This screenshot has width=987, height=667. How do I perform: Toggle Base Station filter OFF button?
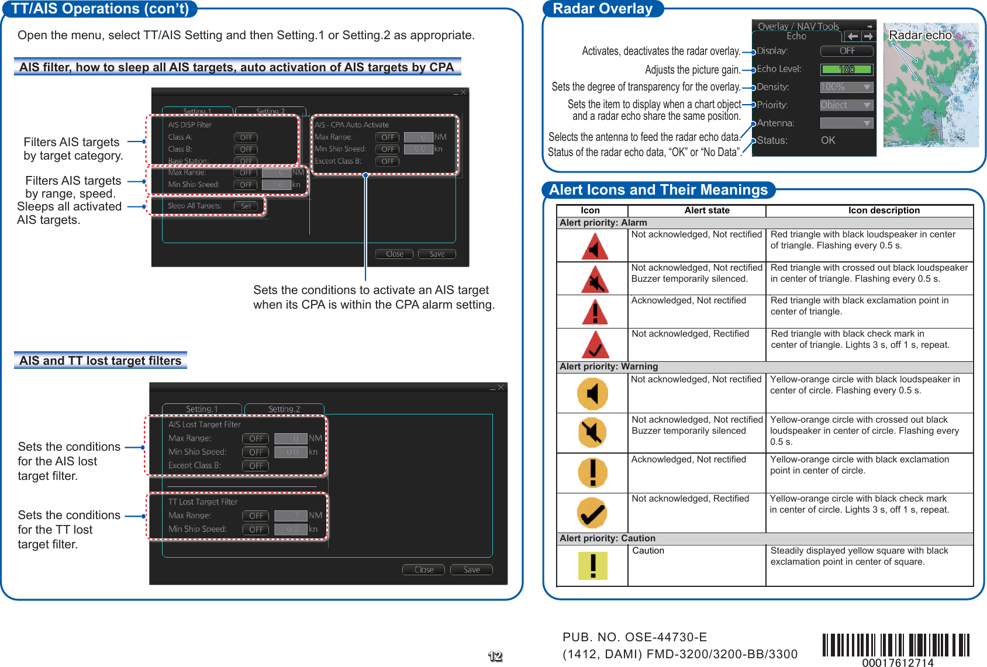click(x=246, y=161)
